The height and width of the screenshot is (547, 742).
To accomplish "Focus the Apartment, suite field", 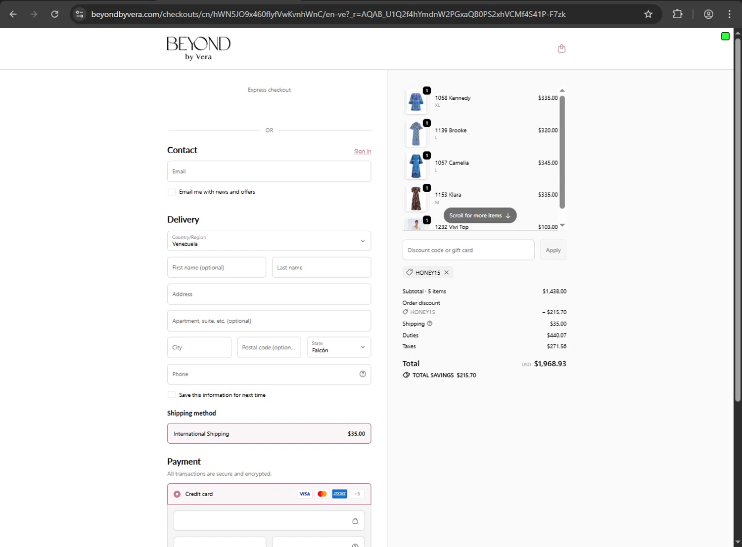I will click(269, 321).
